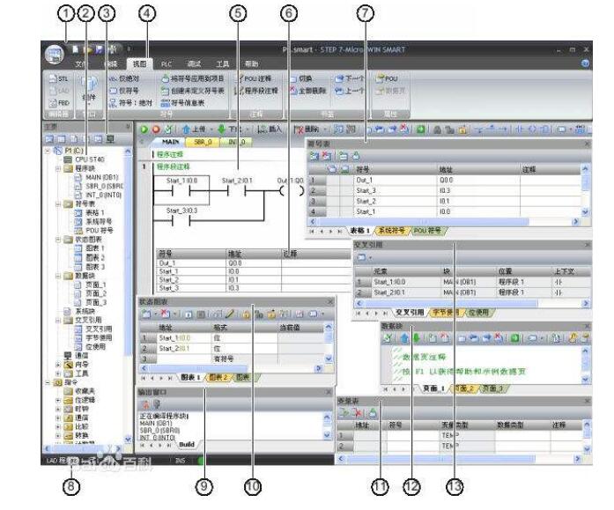
Task: Click the blue upload arrow in 数据块 toolbar
Action: point(404,337)
